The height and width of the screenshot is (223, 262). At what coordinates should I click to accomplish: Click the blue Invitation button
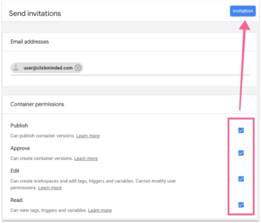point(242,11)
